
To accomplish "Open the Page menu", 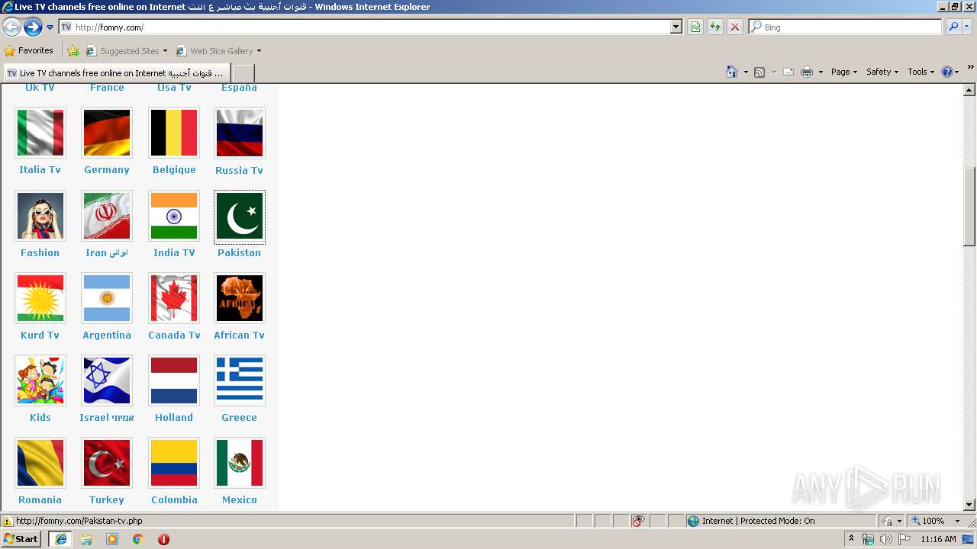I will click(843, 72).
